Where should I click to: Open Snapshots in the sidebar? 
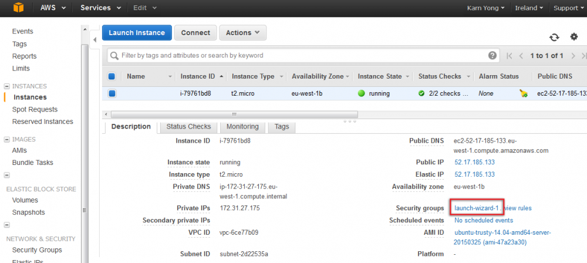click(28, 213)
